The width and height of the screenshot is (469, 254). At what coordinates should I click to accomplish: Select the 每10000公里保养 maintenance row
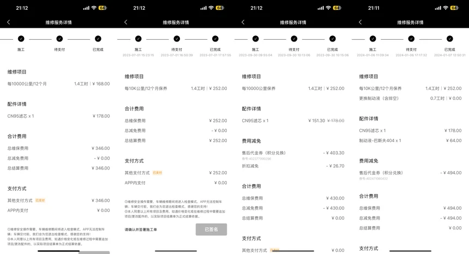point(293,88)
